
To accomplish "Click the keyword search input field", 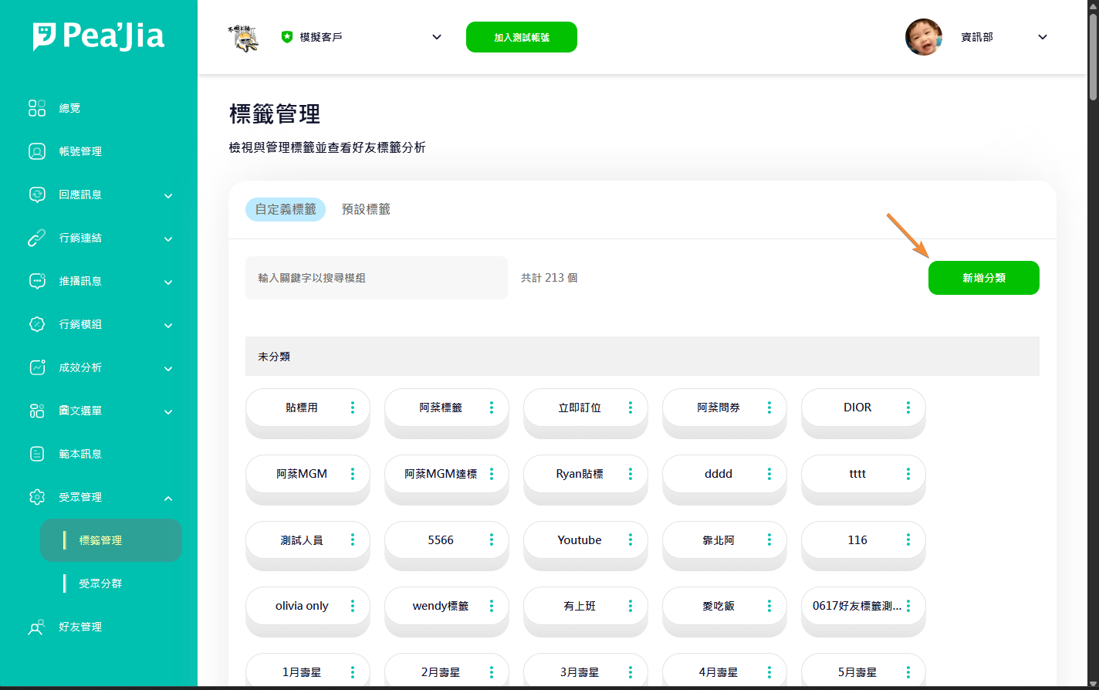I will (376, 278).
